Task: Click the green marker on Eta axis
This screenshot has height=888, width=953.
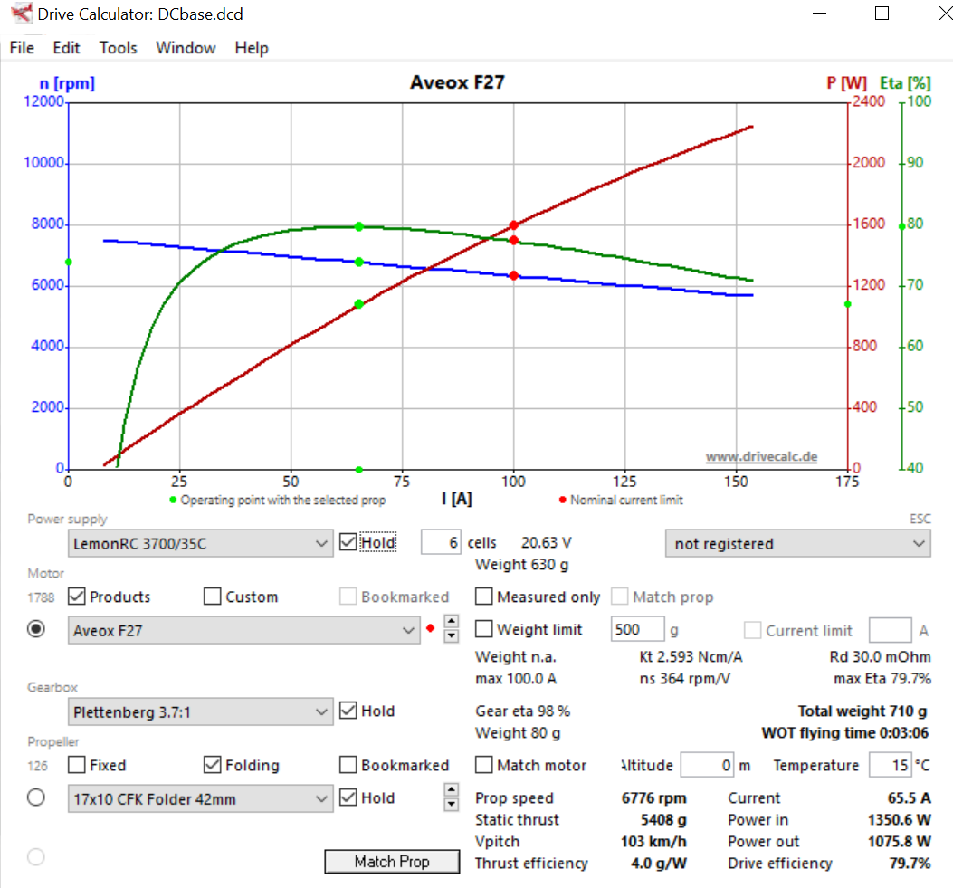Action: [902, 226]
